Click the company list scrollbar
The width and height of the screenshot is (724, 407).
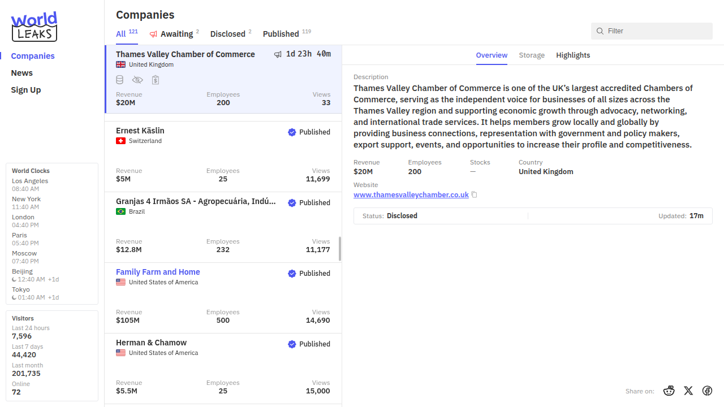coord(340,249)
